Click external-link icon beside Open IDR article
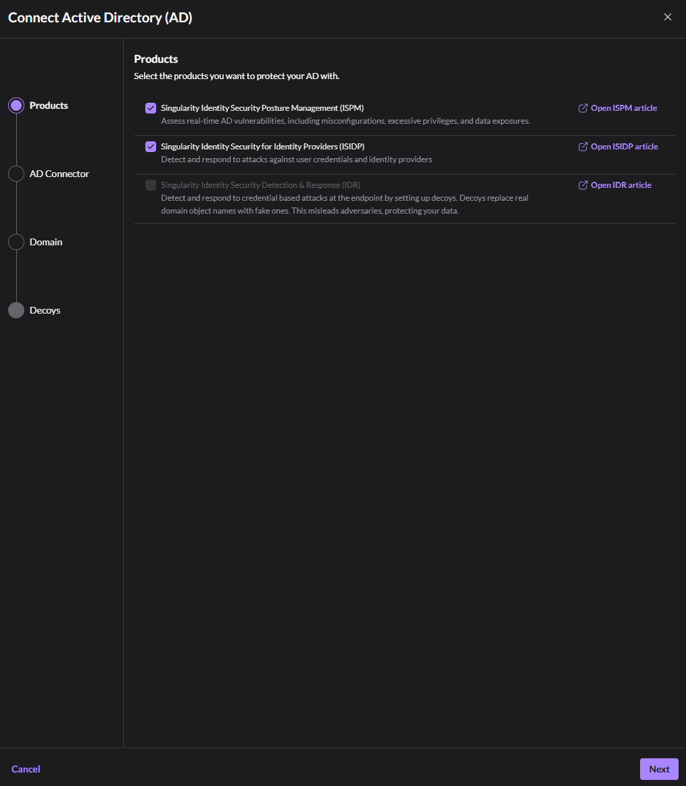This screenshot has height=786, width=686. (583, 185)
